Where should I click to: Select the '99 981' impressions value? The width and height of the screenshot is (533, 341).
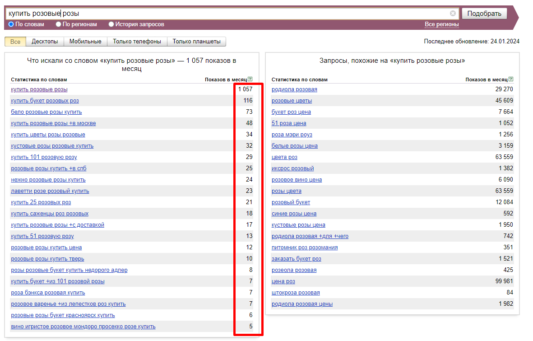coord(504,281)
